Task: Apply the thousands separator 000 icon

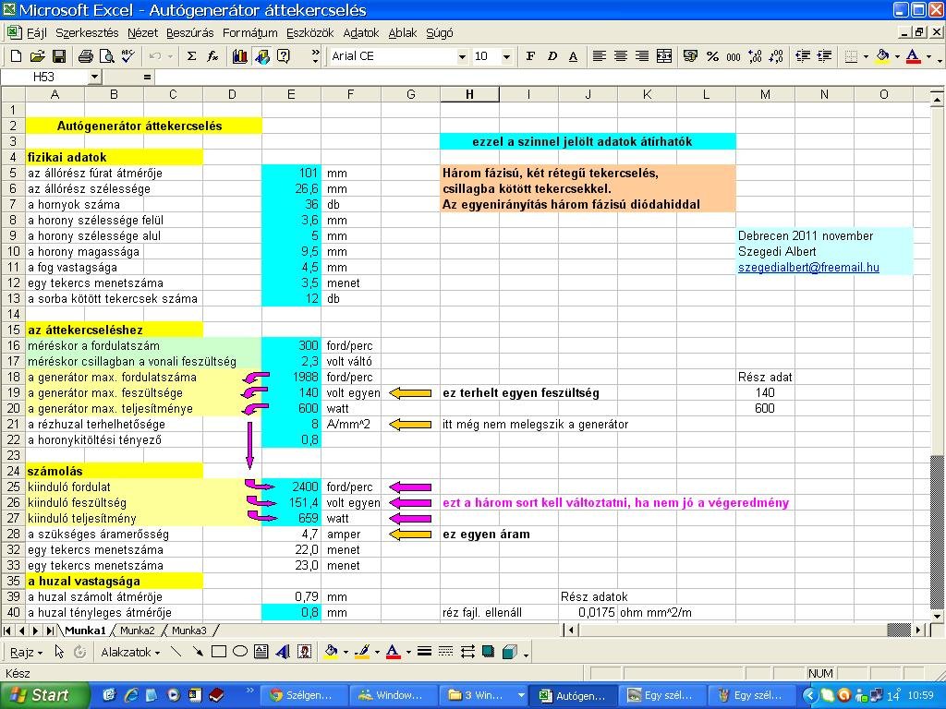Action: pyautogui.click(x=734, y=56)
